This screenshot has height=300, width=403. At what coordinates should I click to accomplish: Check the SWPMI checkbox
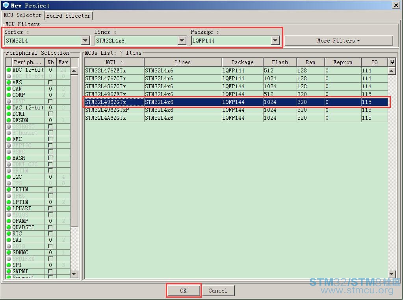[x=50, y=271]
